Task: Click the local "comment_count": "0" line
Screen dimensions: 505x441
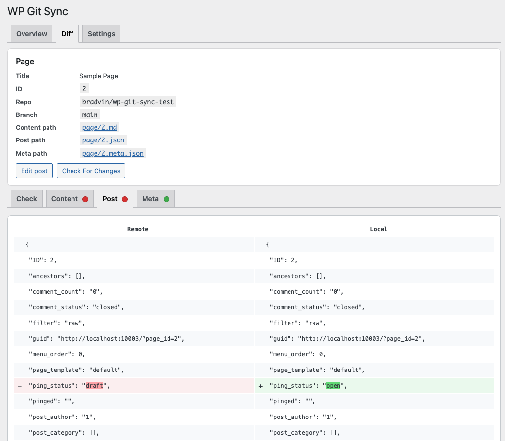Action: click(x=374, y=292)
